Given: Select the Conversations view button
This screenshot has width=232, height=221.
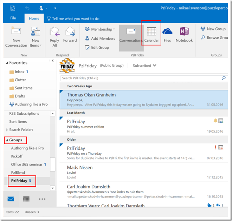Looking at the screenshot, I should pos(131,38).
